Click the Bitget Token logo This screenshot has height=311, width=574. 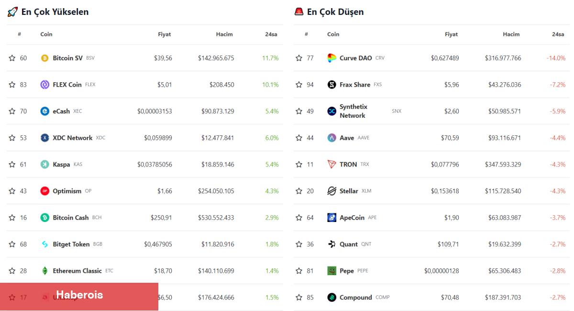44,244
